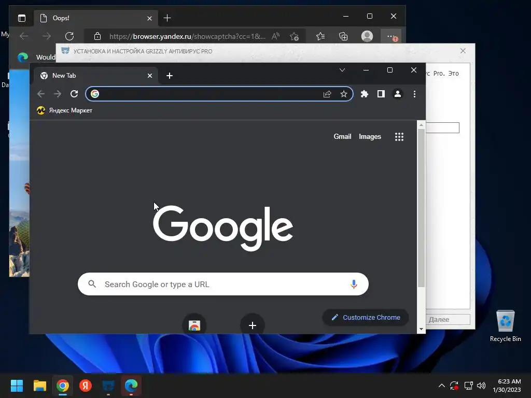Open Chrome three-dot menu
Screen dimensions: 531x398
tap(414, 94)
